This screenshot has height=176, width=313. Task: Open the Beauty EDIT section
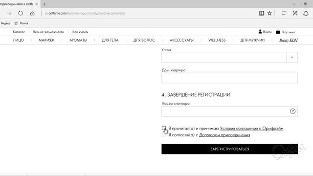[289, 40]
